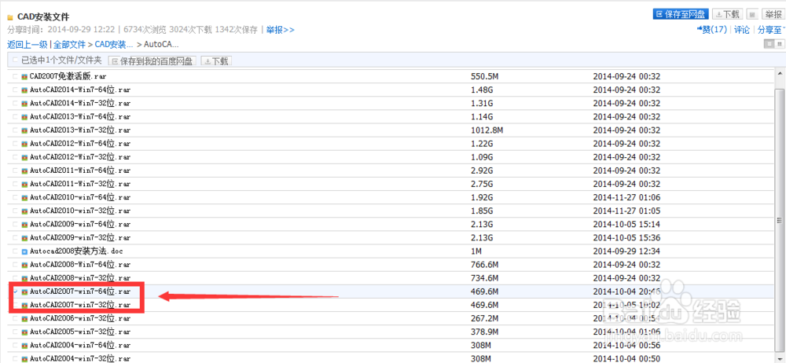Click the file list vertical scrollbar
This screenshot has height=363, width=786.
pyautogui.click(x=780, y=221)
